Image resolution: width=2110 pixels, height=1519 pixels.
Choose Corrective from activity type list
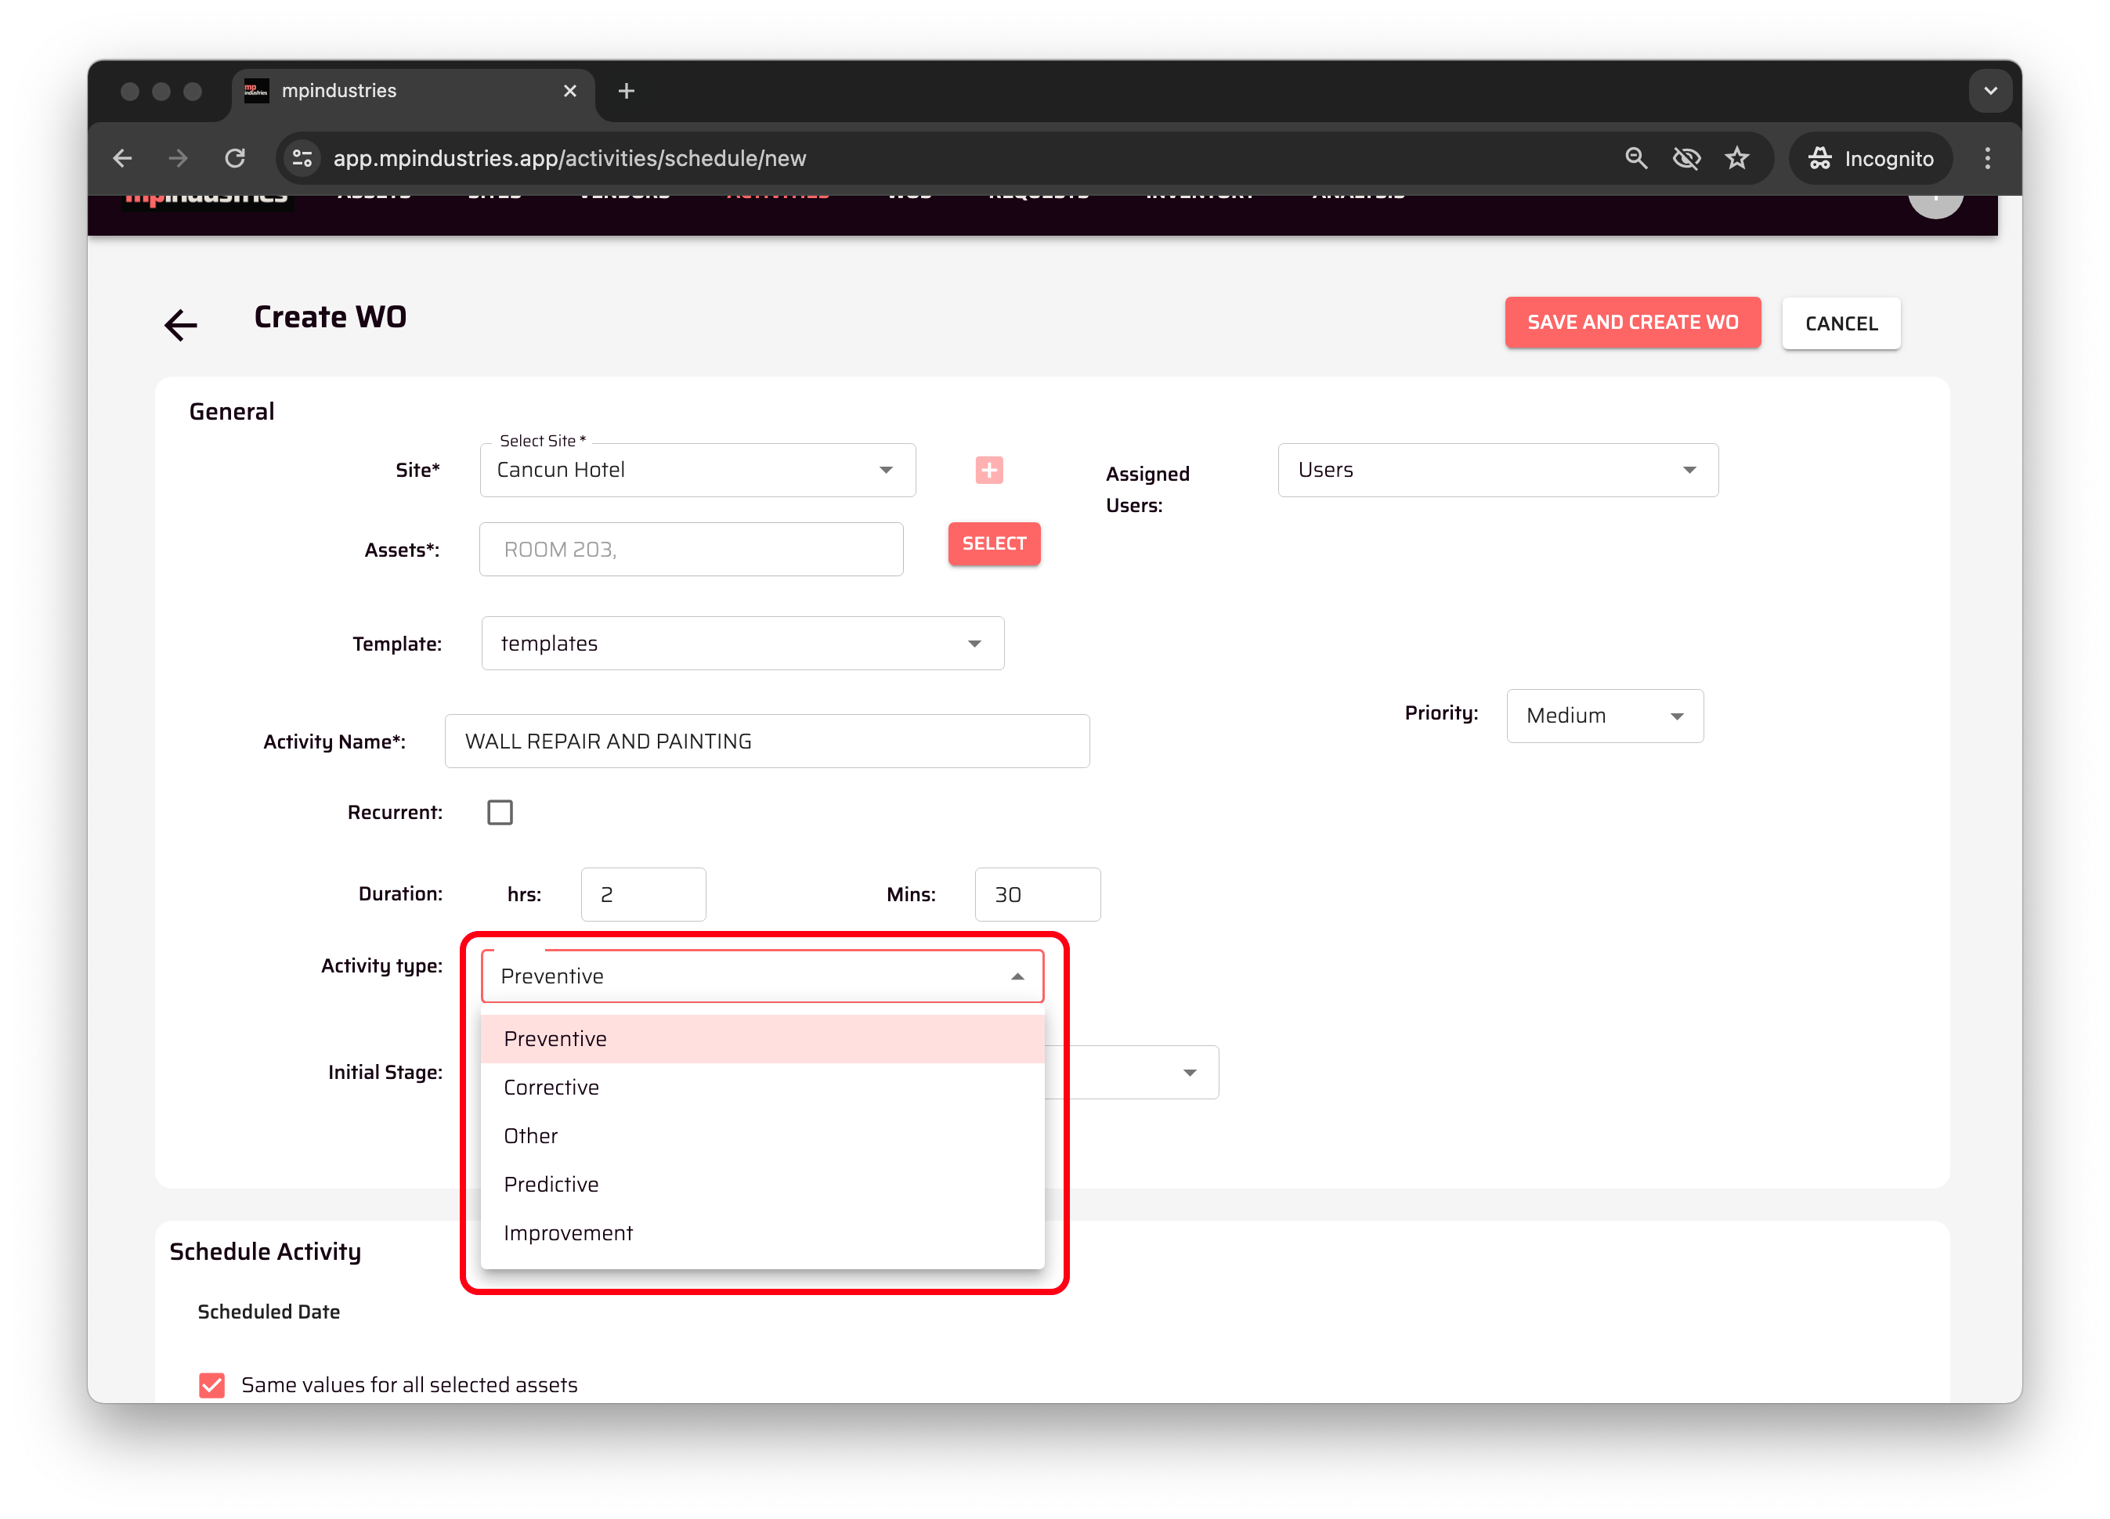tap(551, 1088)
